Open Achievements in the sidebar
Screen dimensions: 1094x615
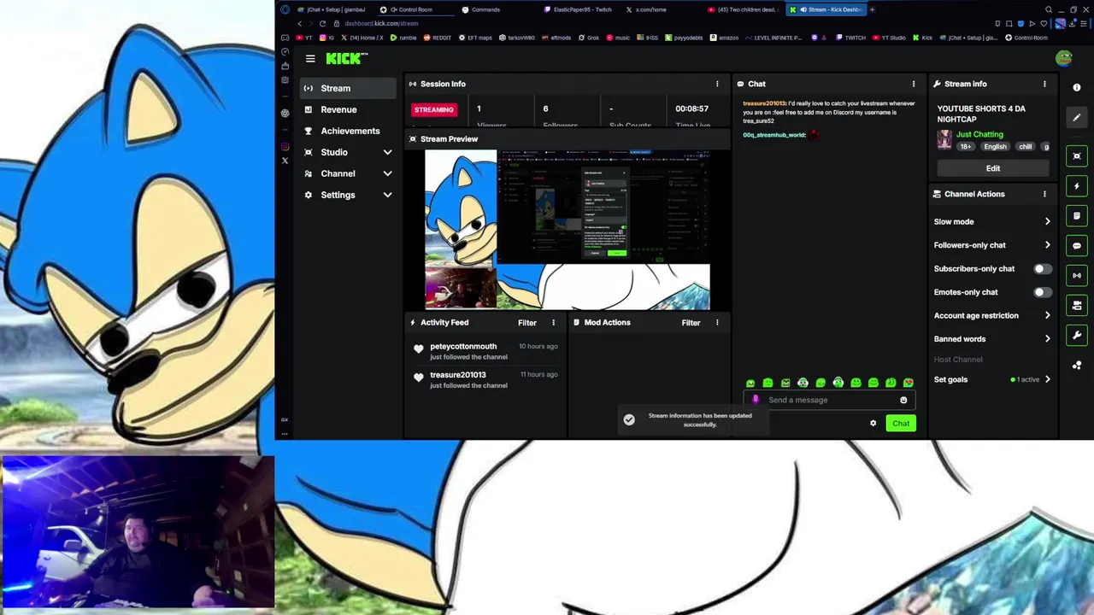(x=347, y=131)
